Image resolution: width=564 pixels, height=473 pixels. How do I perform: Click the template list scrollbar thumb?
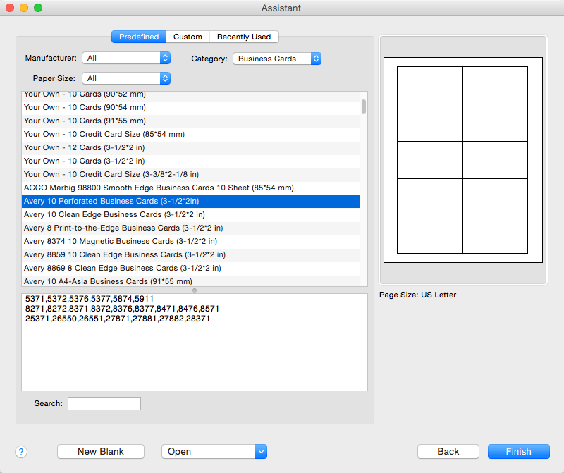364,107
